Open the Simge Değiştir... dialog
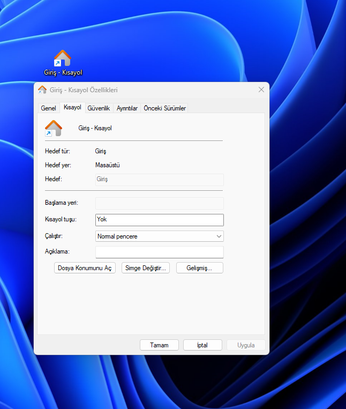 click(x=146, y=268)
